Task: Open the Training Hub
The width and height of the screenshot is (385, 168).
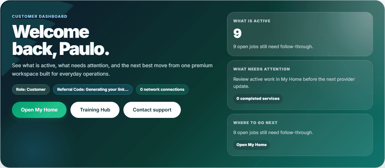Action: pyautogui.click(x=95, y=110)
